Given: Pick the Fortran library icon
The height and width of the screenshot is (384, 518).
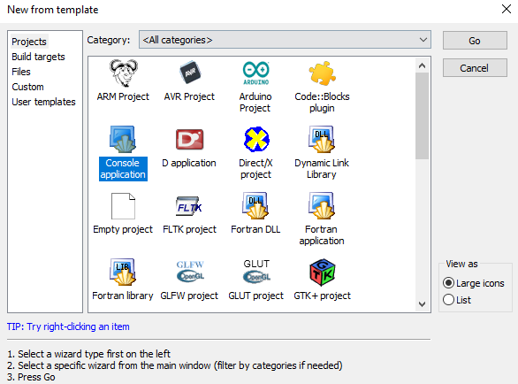Looking at the screenshot, I should 123,272.
